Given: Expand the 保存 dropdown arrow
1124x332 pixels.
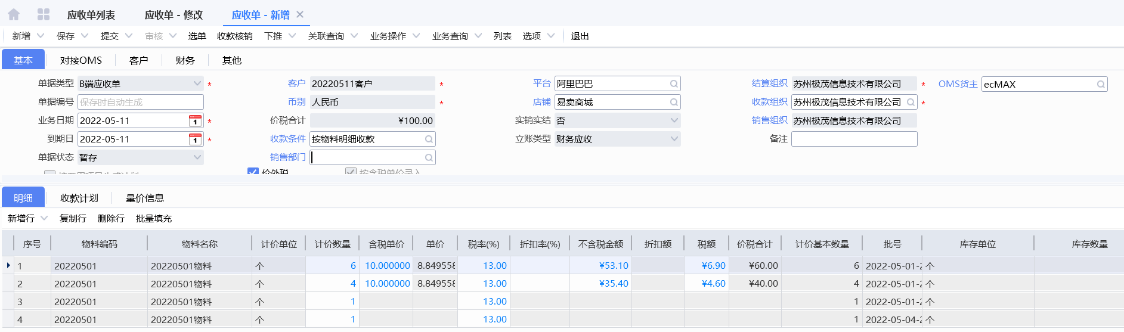Looking at the screenshot, I should (x=85, y=36).
